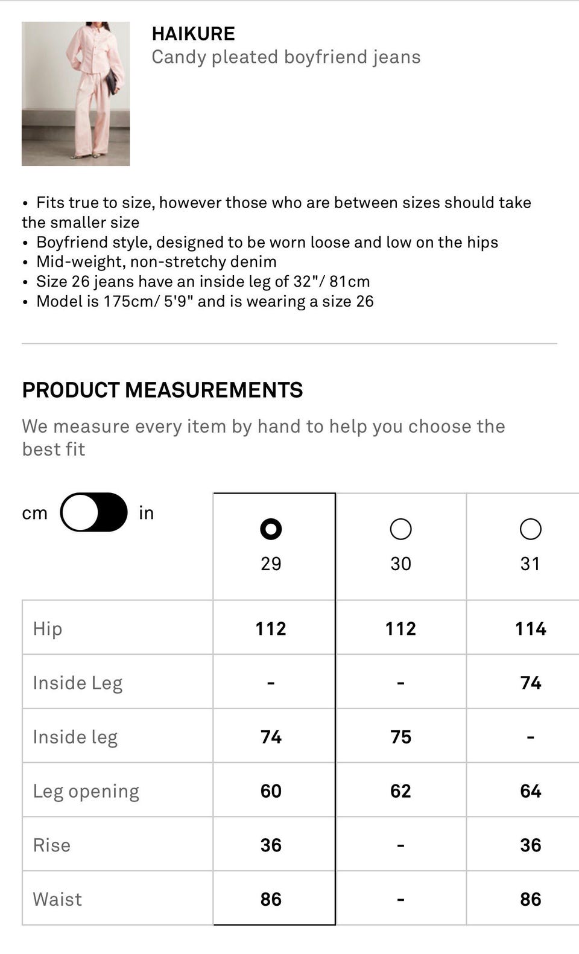Select the Leg opening row label

coord(86,791)
